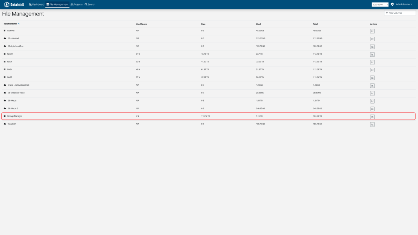This screenshot has height=235, width=418.
Task: Sort by the Free column header
Action: (x=203, y=24)
